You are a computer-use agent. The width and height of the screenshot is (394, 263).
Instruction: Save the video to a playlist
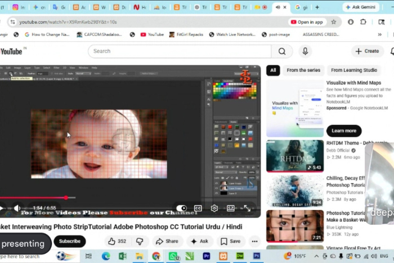click(x=230, y=242)
